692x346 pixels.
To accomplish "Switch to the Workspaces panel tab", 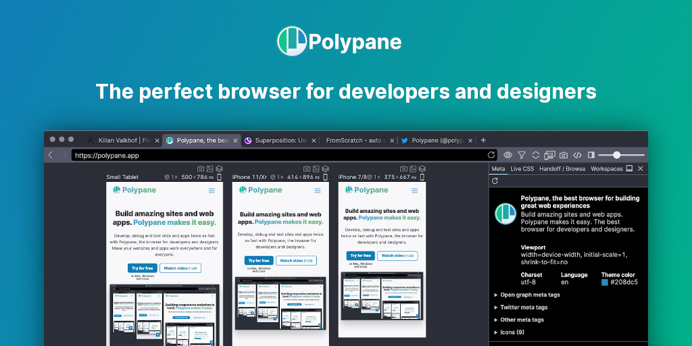I will [607, 168].
